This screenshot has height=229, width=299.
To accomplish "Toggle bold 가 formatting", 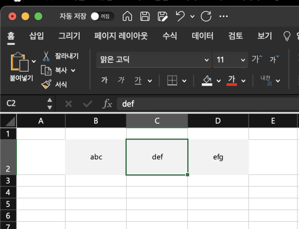I will pyautogui.click(x=104, y=80).
